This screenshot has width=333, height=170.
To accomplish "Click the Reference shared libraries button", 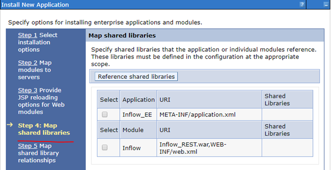I will click(136, 76).
